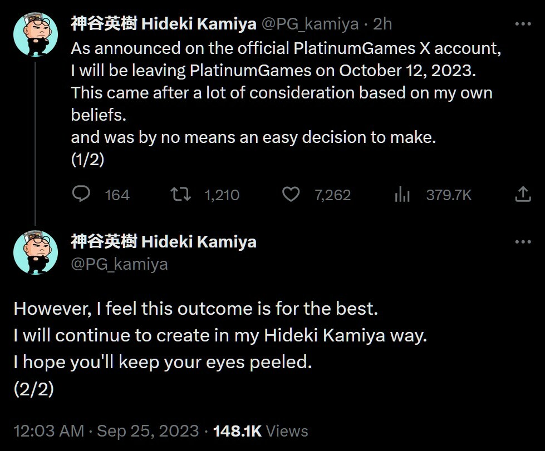Open the more options menu on the top tweet
Viewport: 545px width, 451px height.
coord(522,22)
